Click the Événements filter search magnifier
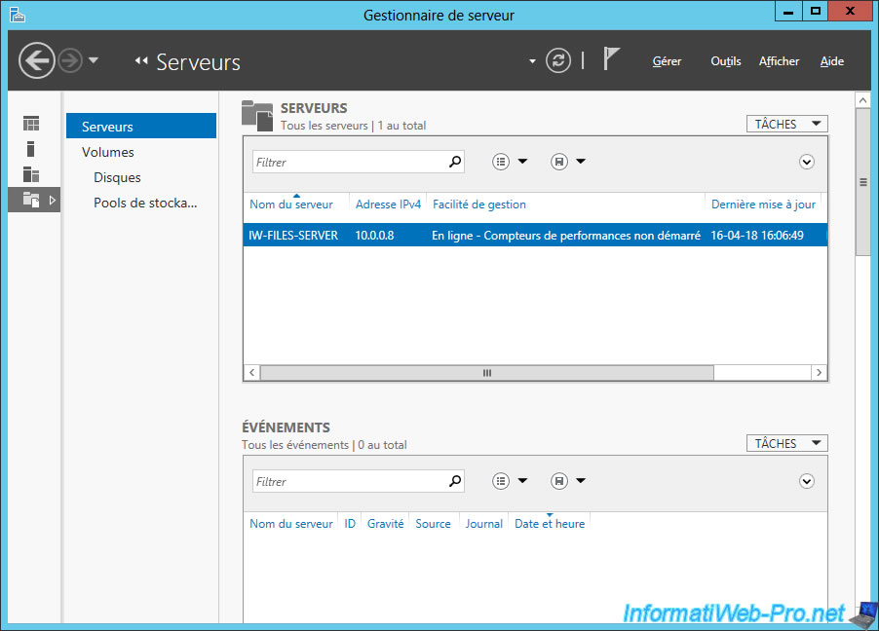Screen dimensions: 879x631 (x=455, y=481)
